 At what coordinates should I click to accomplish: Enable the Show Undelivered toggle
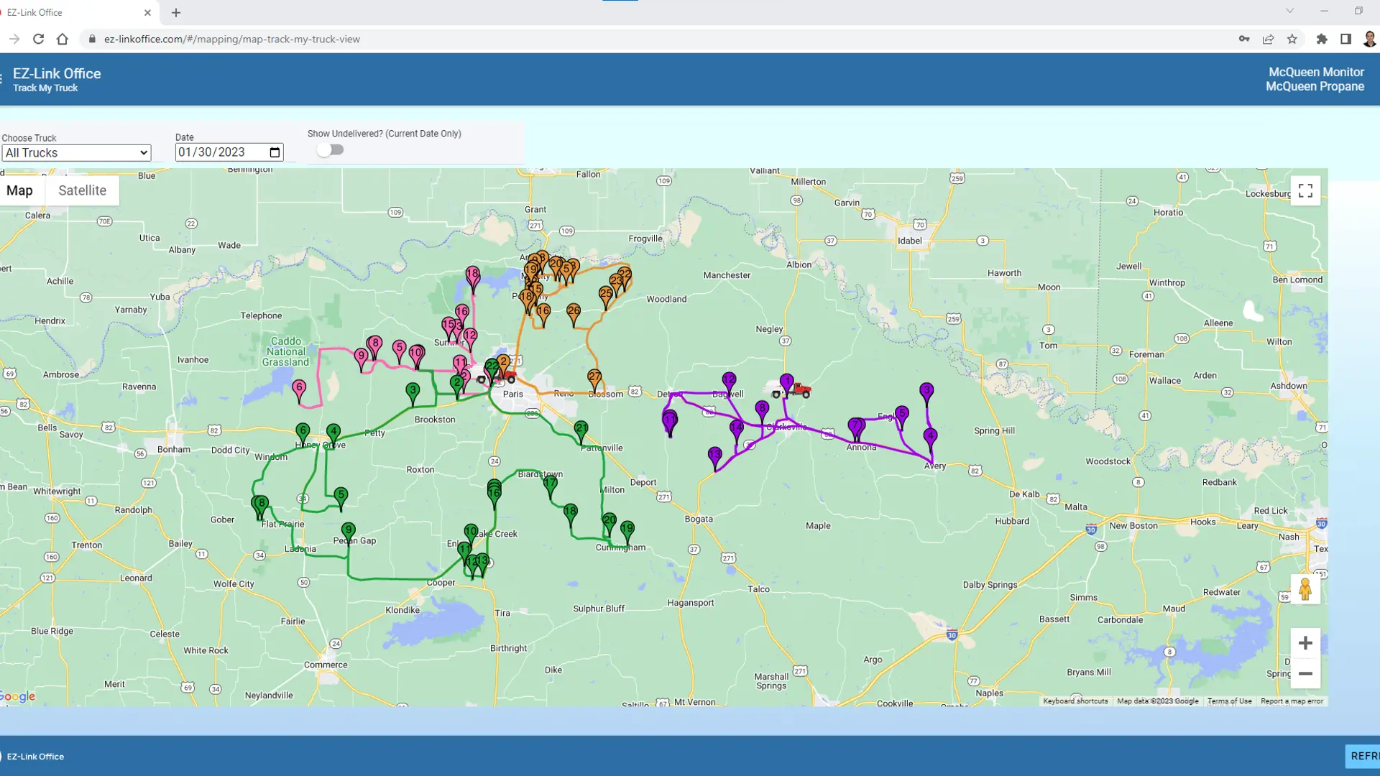pyautogui.click(x=331, y=149)
